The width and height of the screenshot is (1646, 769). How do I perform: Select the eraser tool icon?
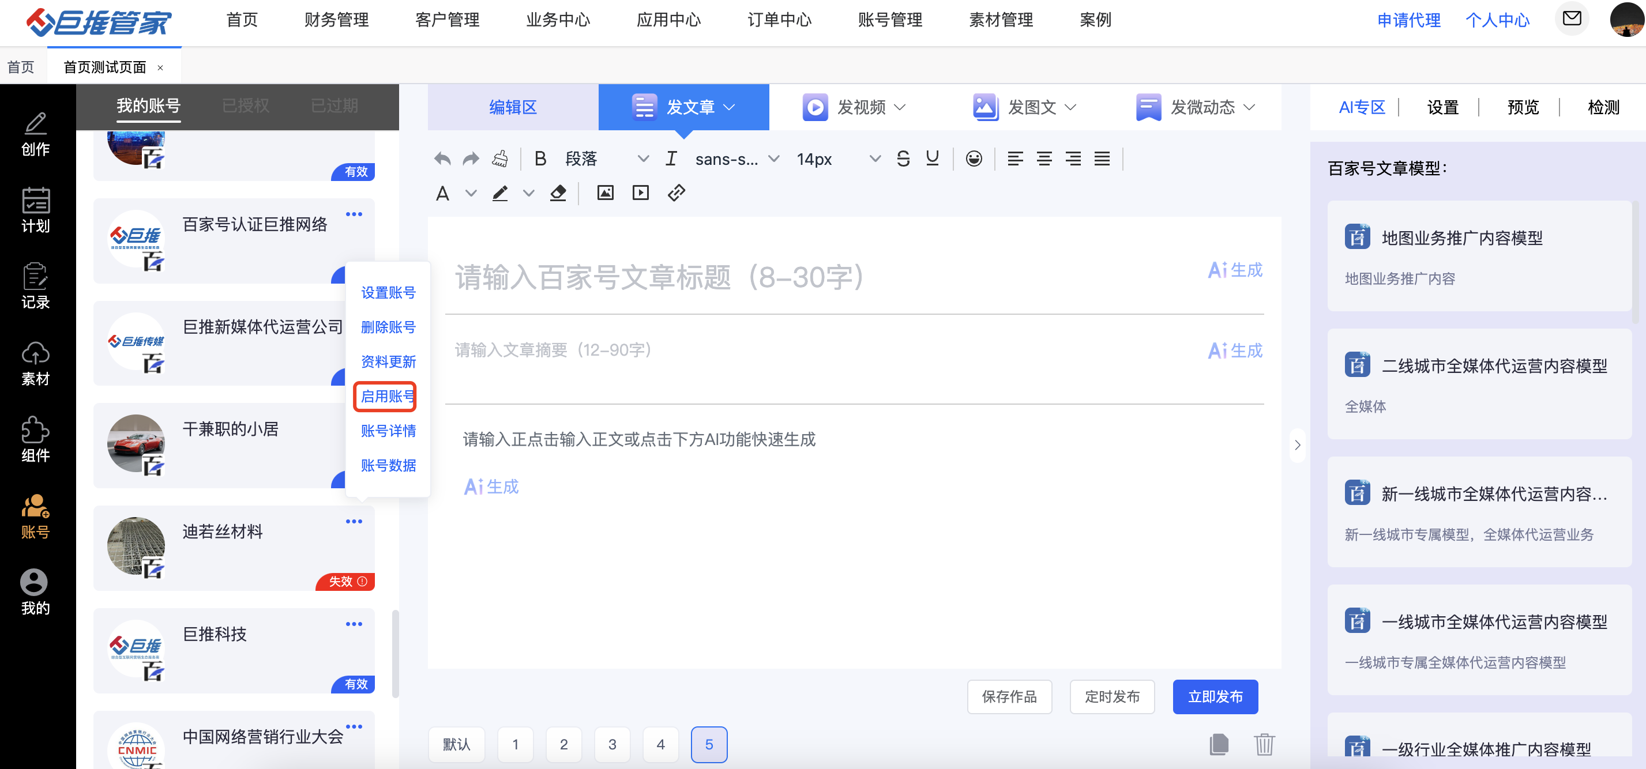(x=558, y=193)
